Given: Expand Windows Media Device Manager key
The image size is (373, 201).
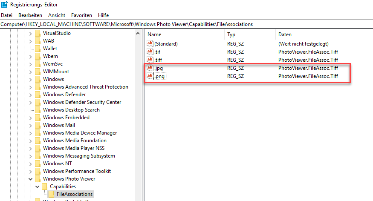Looking at the screenshot, I should click(x=30, y=133).
